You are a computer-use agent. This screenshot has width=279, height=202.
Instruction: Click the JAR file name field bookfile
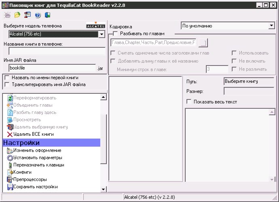[x=52, y=68]
